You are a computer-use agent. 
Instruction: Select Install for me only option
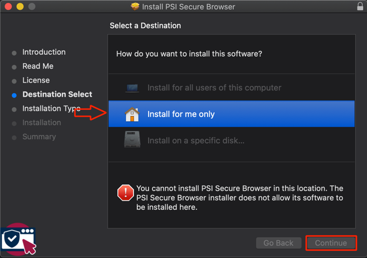(x=231, y=114)
